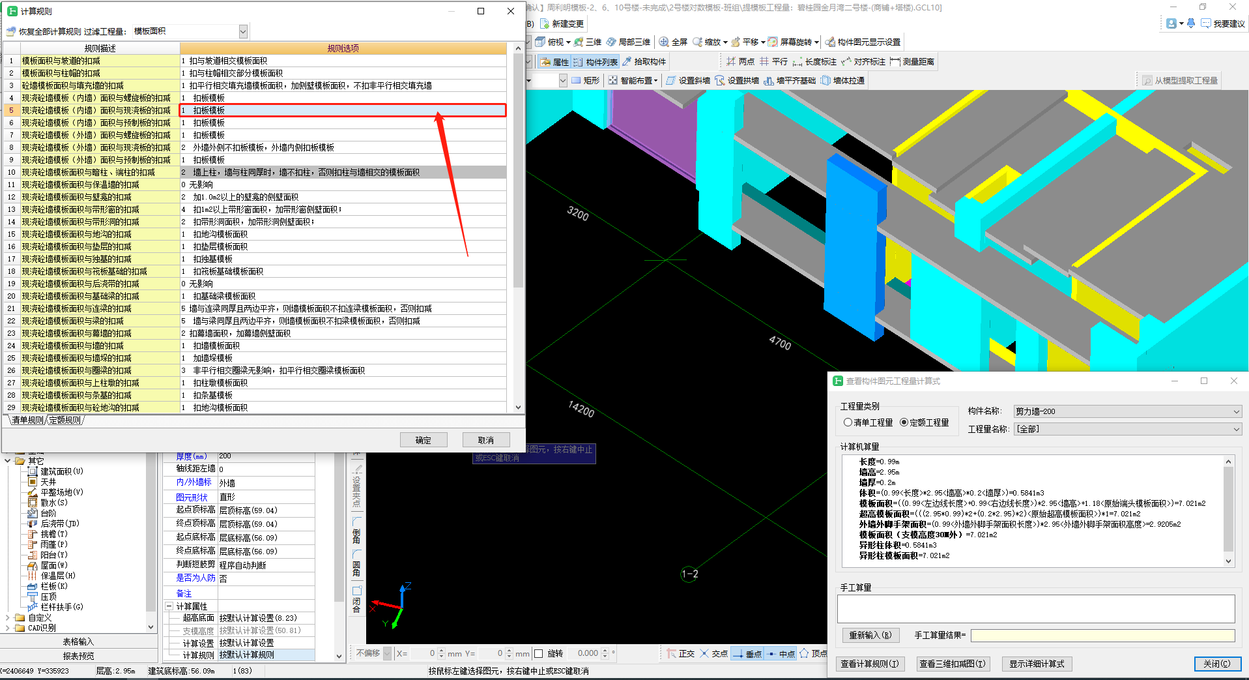Enable 正交 orthogonal snap
This screenshot has width=1249, height=680.
click(x=680, y=653)
